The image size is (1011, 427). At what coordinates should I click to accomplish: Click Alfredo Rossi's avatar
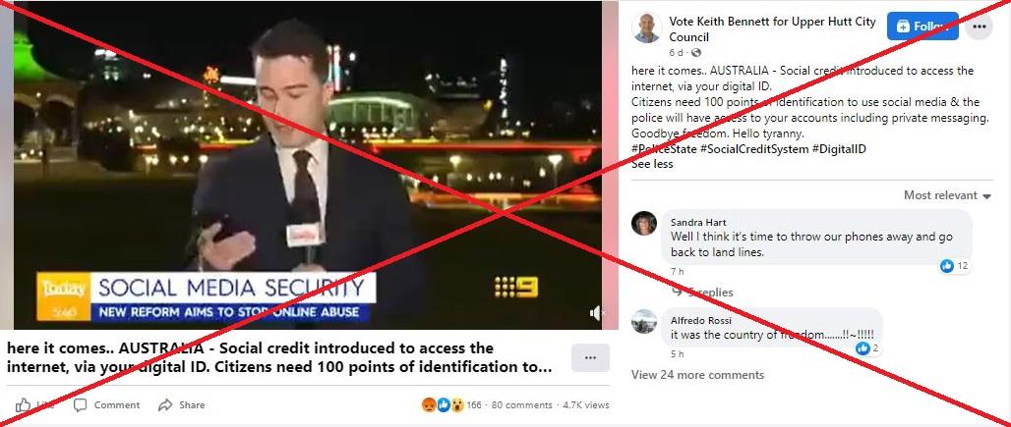point(644,321)
